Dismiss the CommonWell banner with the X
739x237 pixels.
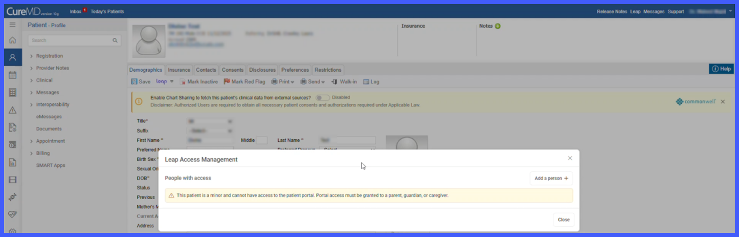pyautogui.click(x=723, y=101)
